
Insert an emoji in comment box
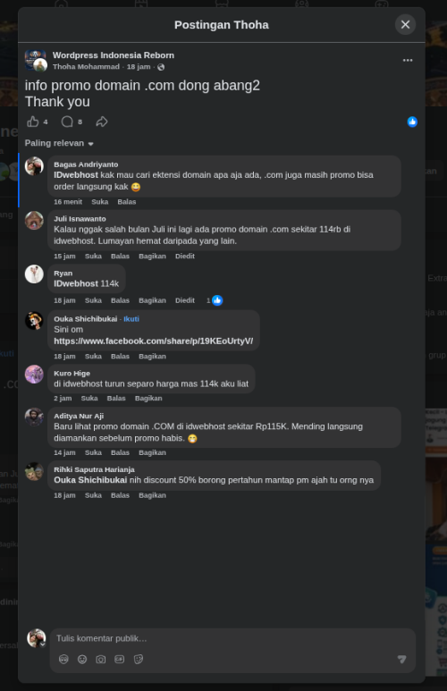(82, 660)
